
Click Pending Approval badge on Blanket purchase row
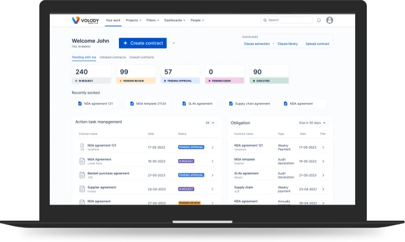pos(191,175)
